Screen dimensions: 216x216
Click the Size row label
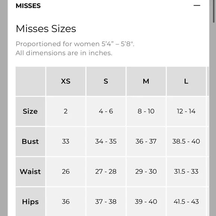[x=30, y=111]
